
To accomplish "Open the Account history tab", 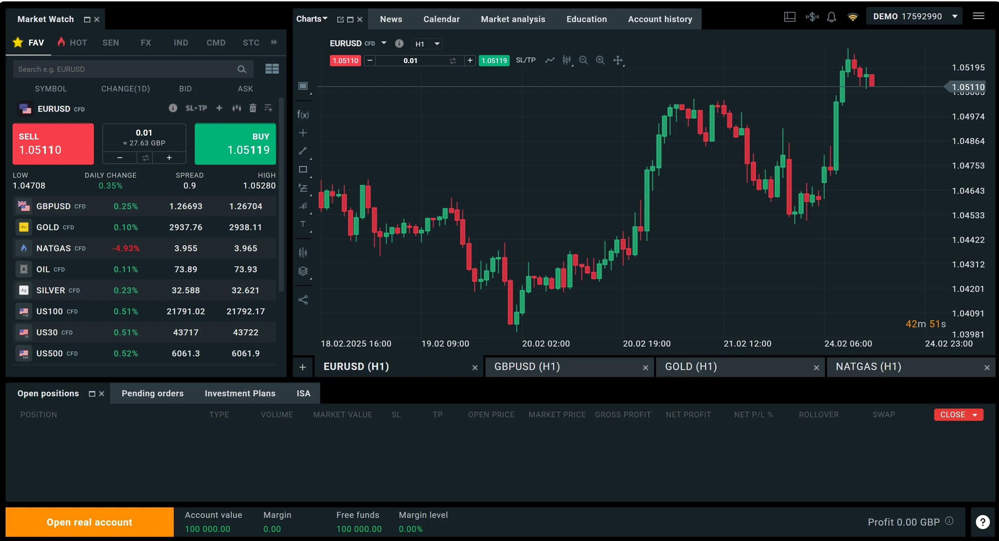I will point(660,19).
